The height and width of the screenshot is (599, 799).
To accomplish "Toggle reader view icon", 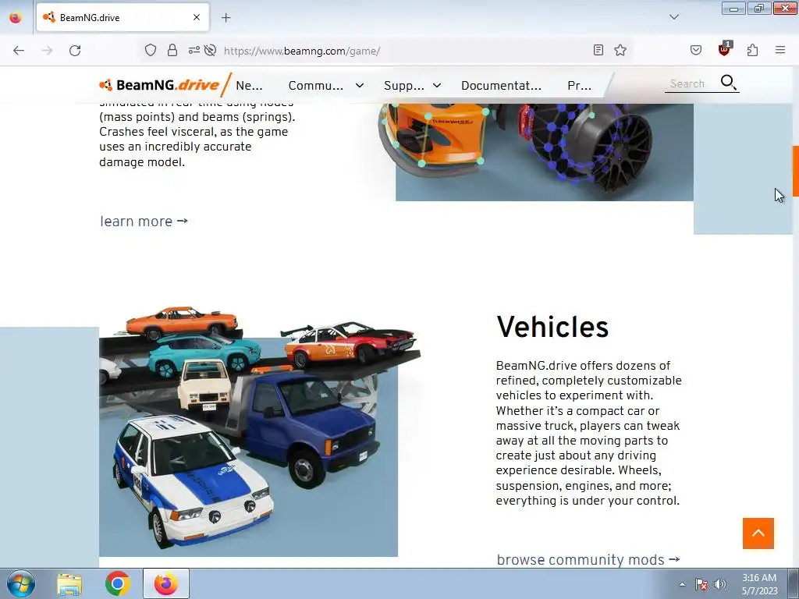I will (598, 50).
